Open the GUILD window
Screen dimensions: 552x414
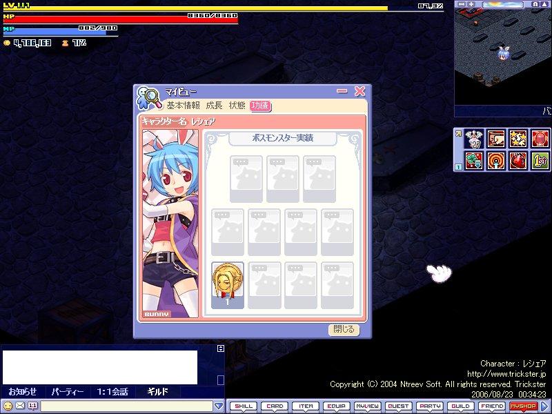460,406
